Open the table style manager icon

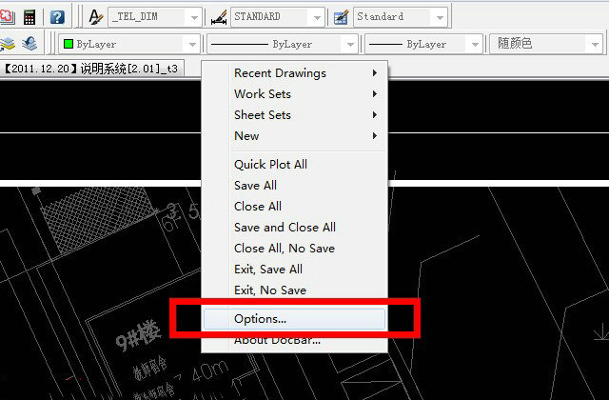[x=341, y=17]
